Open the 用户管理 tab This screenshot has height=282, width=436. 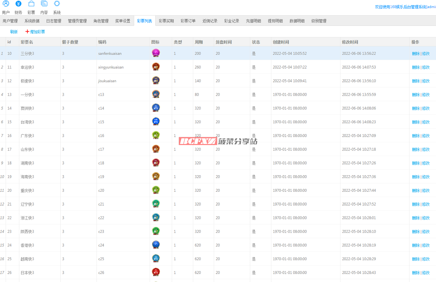(x=10, y=21)
